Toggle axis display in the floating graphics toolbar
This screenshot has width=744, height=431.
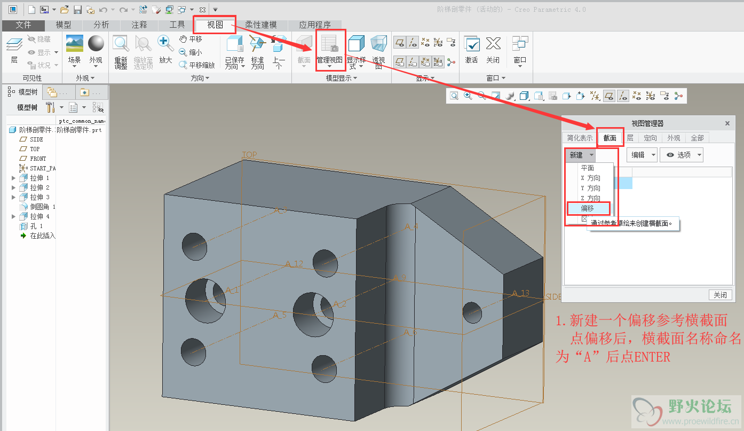click(x=623, y=96)
